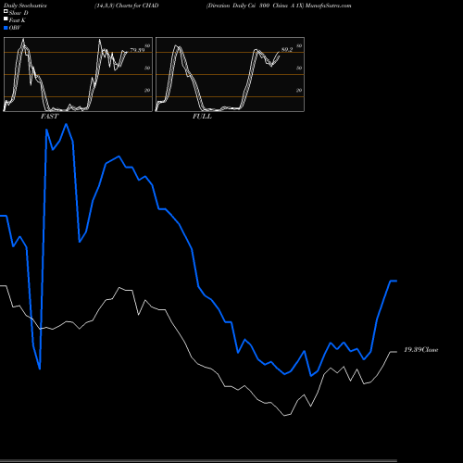Click the 20 axis label in FAST chart
This screenshot has width=463, height=463.
pos(147,91)
